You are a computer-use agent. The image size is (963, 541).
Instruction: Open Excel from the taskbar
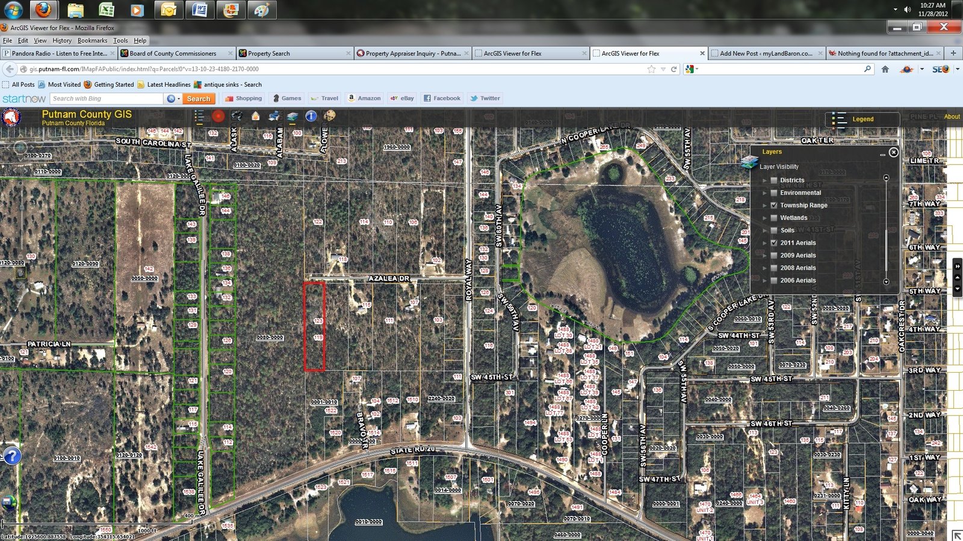[x=107, y=10]
